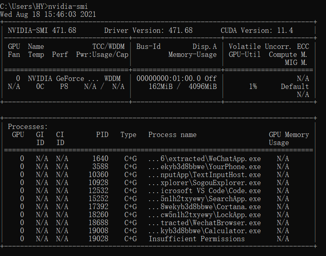The width and height of the screenshot is (326, 256).
Task: Click the Pwr:Usage/Cap header
Action: [x=102, y=54]
